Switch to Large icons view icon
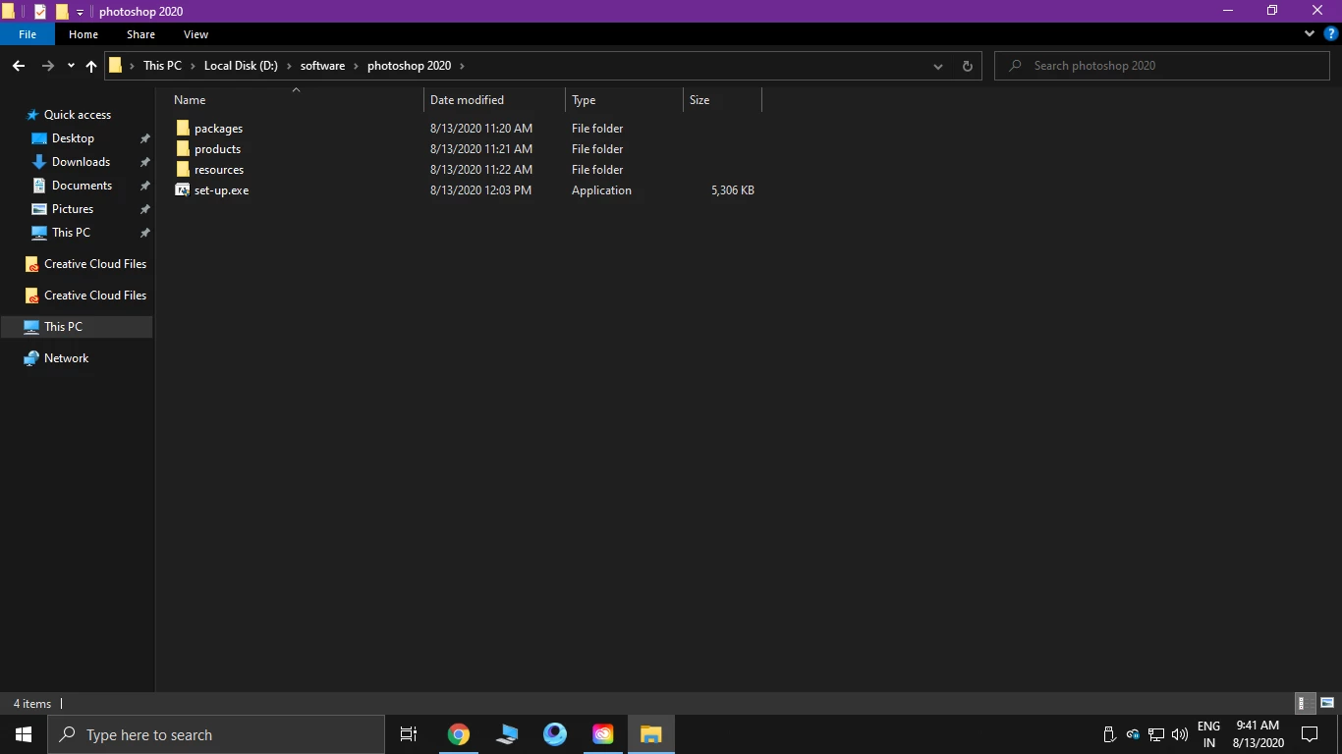Image resolution: width=1342 pixels, height=754 pixels. coord(1327,703)
